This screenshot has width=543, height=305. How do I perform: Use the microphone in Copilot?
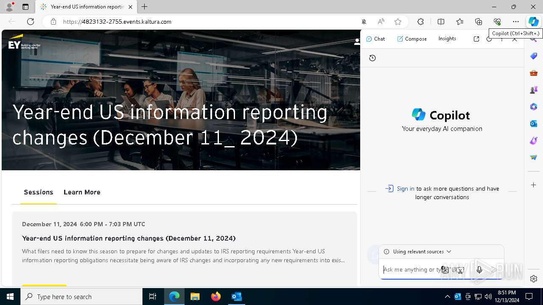pyautogui.click(x=479, y=270)
